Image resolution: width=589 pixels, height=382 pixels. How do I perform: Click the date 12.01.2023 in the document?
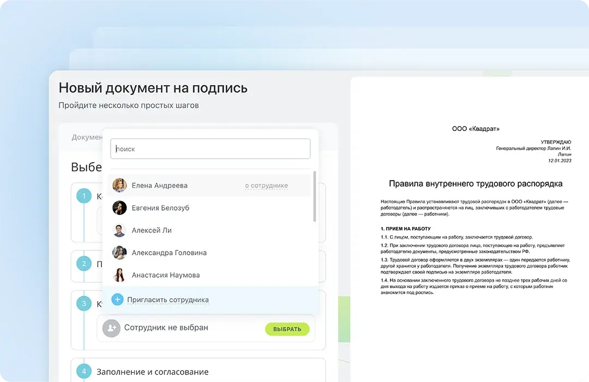point(560,160)
